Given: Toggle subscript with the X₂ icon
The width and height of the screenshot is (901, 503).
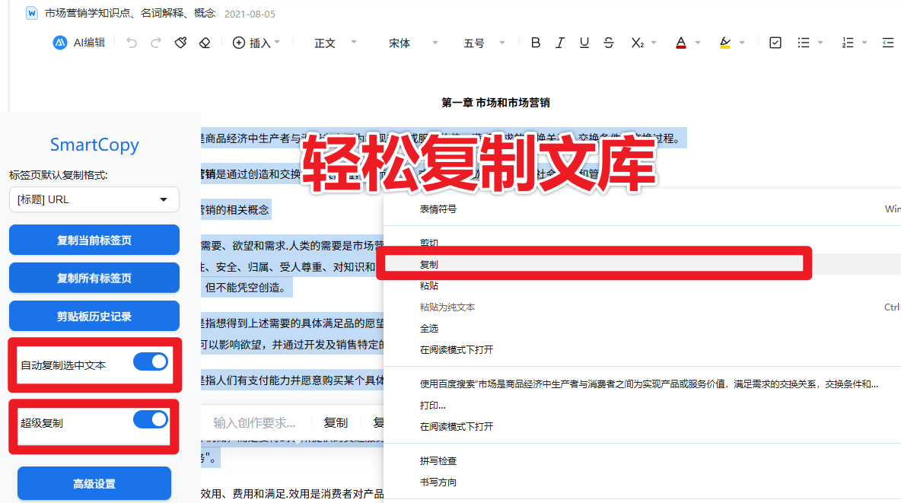Looking at the screenshot, I should coord(639,43).
